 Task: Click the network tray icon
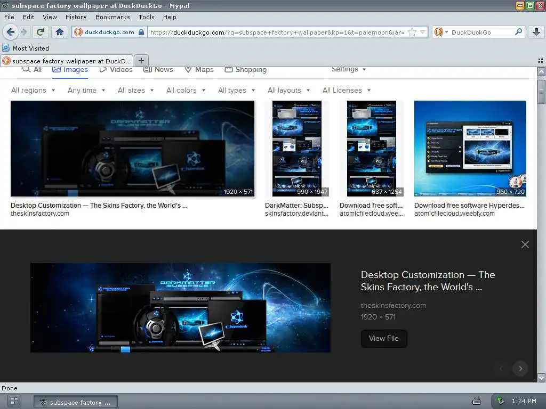(x=500, y=401)
